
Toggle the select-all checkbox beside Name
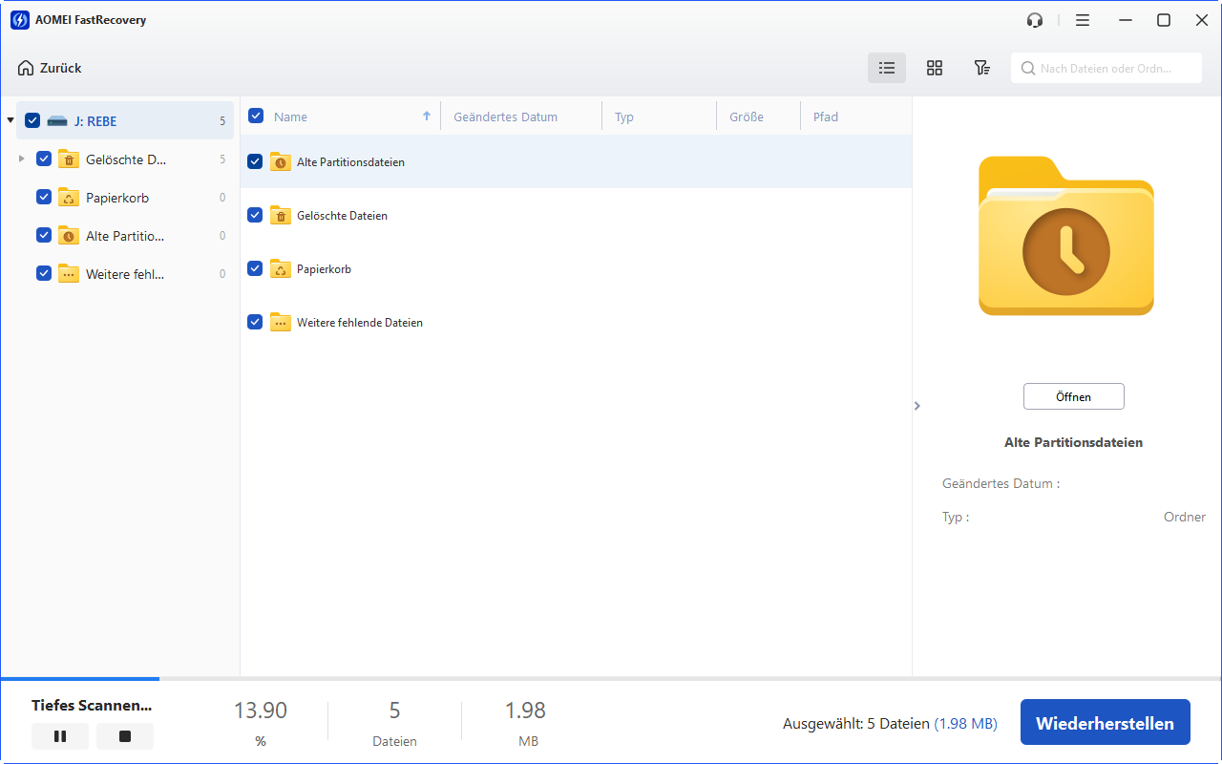256,117
